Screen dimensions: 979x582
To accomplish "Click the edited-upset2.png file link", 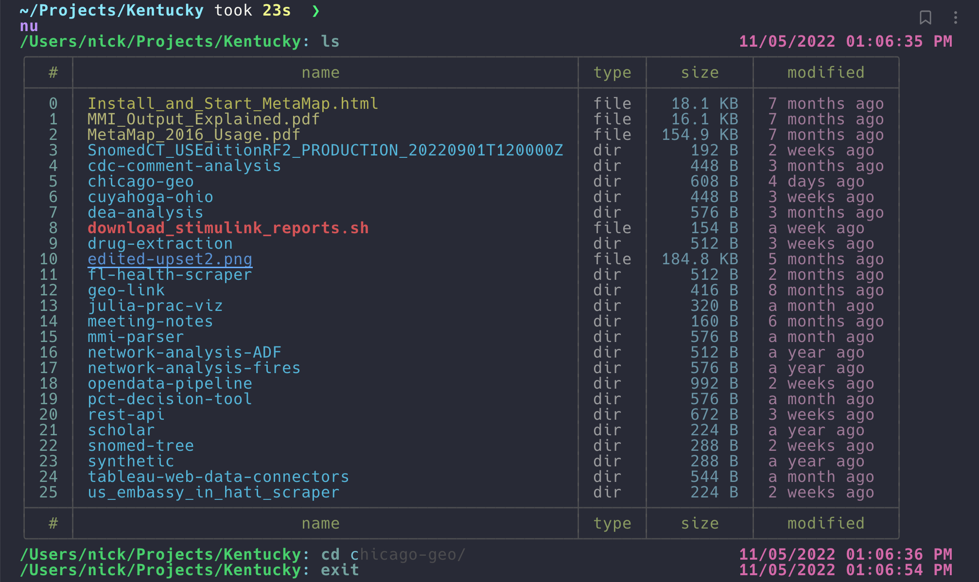I will pos(170,259).
